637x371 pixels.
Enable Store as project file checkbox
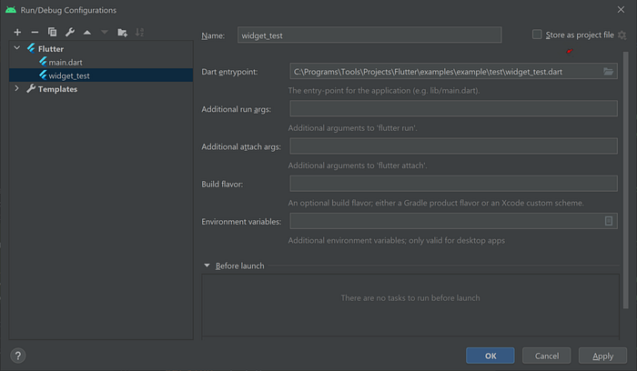pyautogui.click(x=538, y=35)
